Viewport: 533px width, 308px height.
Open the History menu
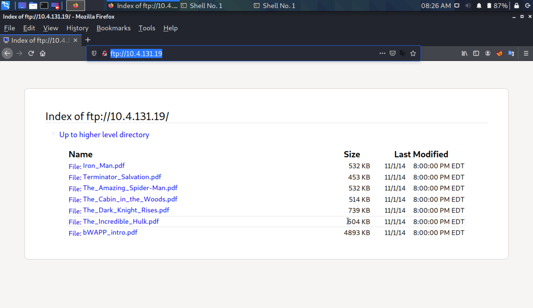click(77, 28)
